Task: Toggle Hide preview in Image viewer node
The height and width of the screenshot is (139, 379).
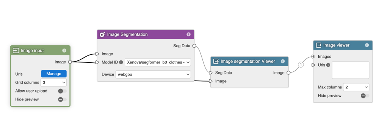Action: pyautogui.click(x=365, y=96)
